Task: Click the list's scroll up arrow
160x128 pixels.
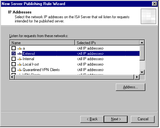Action: pyautogui.click(x=142, y=43)
